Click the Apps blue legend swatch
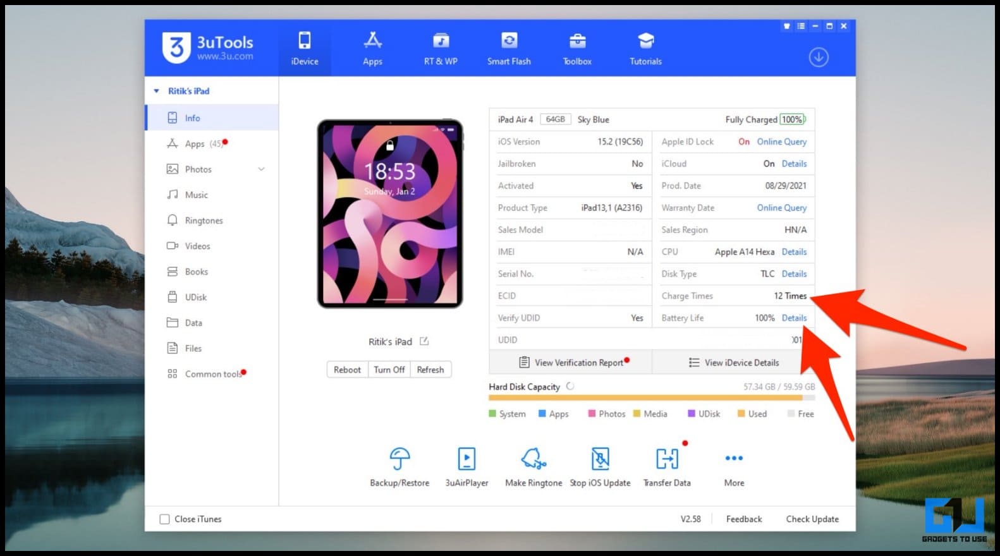The width and height of the screenshot is (1000, 556). [542, 414]
